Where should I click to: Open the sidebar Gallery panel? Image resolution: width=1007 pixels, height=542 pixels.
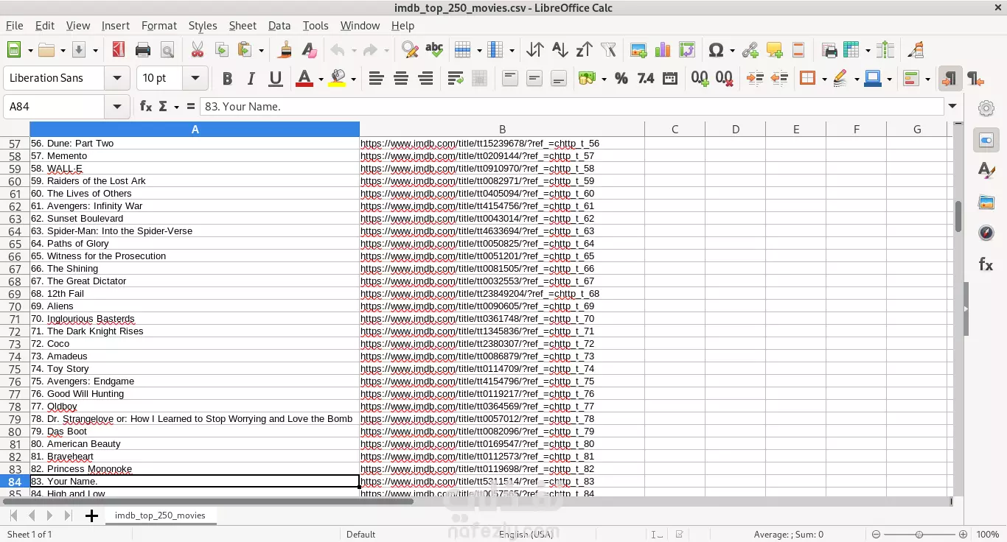coord(986,202)
